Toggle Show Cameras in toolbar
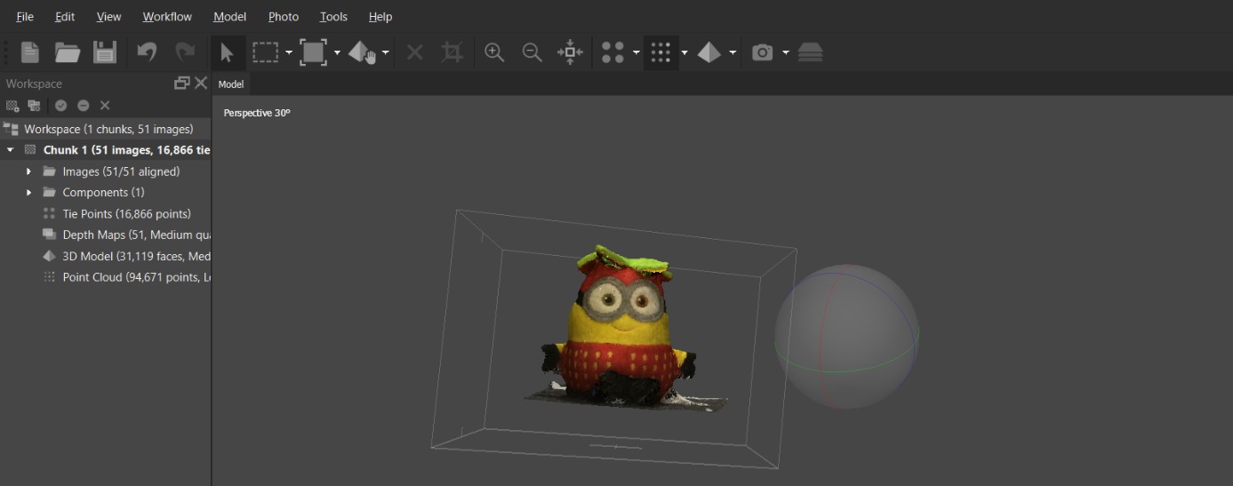The height and width of the screenshot is (486, 1233). click(762, 52)
